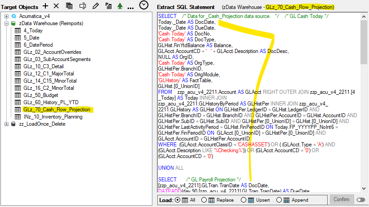Flip the toggle switch next to Confirm
Image resolution: width=369 pixels, height=207 pixels.
[360, 200]
